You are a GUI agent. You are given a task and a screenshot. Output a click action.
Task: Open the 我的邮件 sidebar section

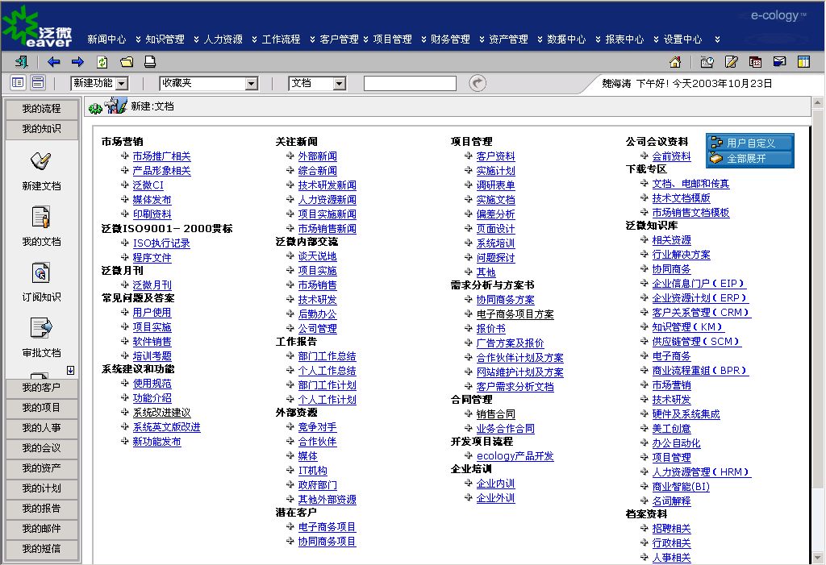(x=42, y=529)
